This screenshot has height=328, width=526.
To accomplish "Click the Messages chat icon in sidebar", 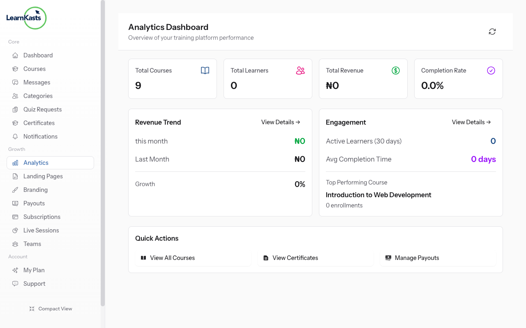I will point(15,82).
